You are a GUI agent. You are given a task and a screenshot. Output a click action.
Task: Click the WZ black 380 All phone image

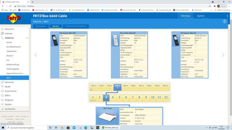tap(176, 40)
